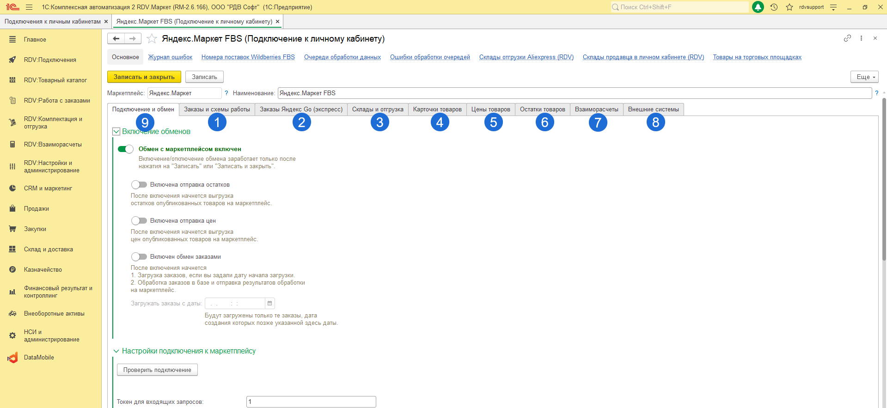Open Очереди обработки данных link
The image size is (887, 408).
click(x=343, y=57)
